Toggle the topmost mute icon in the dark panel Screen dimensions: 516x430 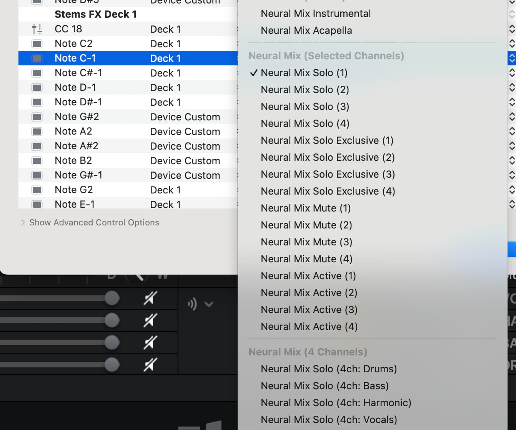click(x=150, y=298)
